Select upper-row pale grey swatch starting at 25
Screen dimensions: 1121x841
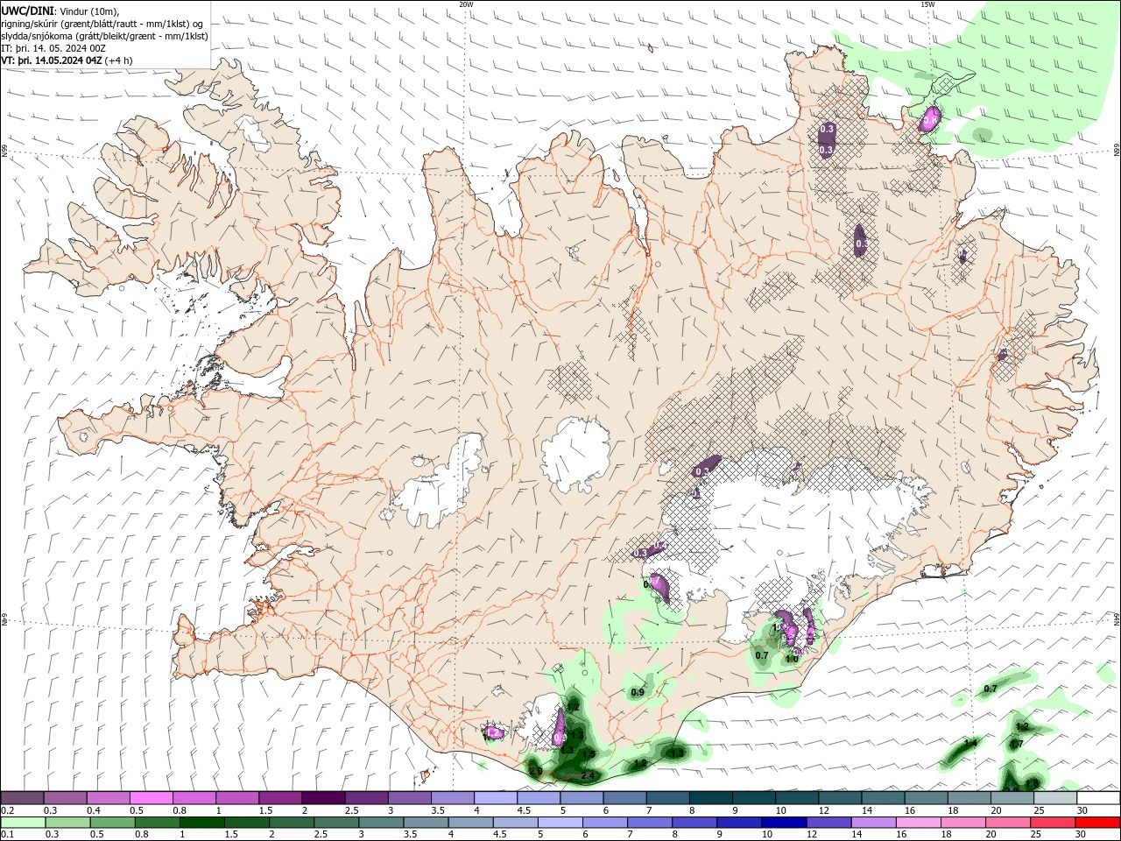pyautogui.click(x=1056, y=798)
